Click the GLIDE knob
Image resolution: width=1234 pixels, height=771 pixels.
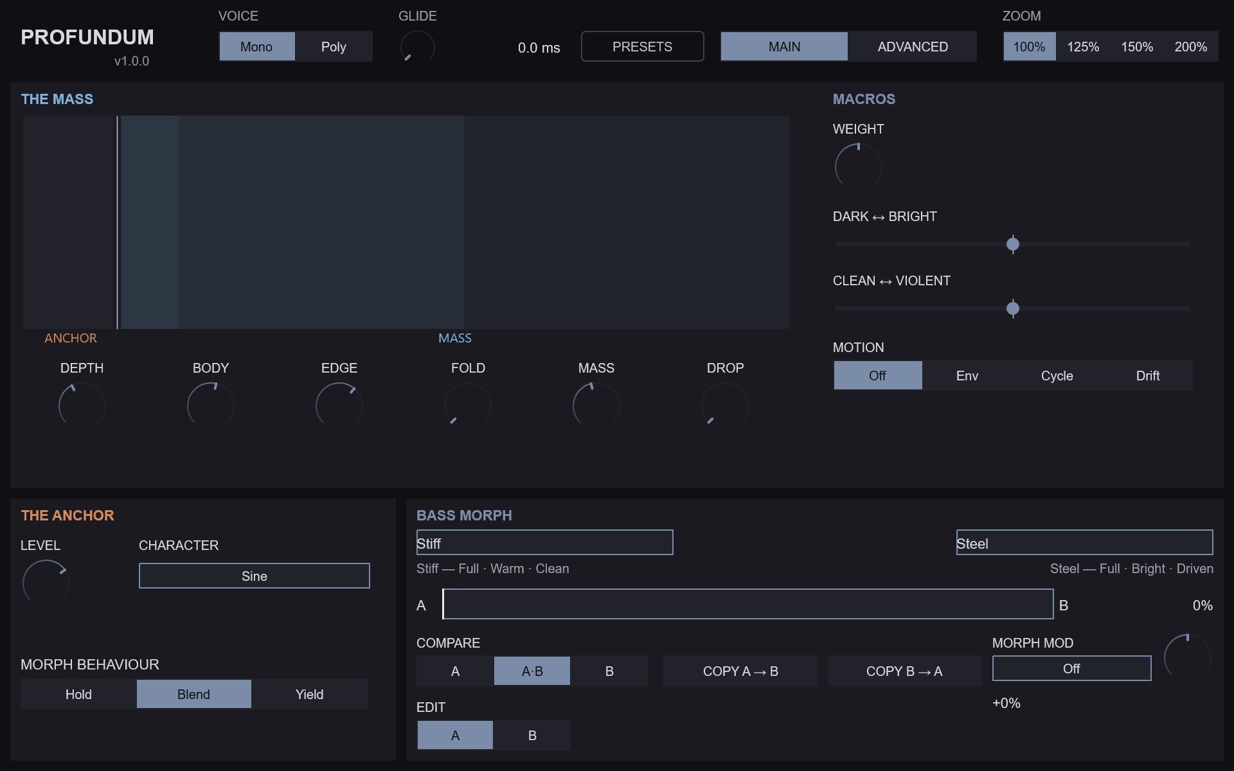click(417, 47)
